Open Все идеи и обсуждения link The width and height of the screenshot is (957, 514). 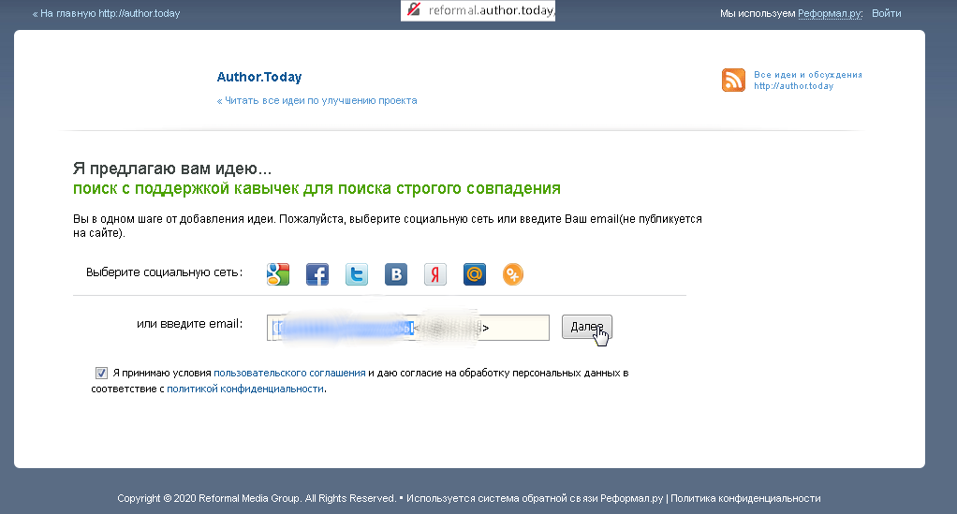click(807, 75)
